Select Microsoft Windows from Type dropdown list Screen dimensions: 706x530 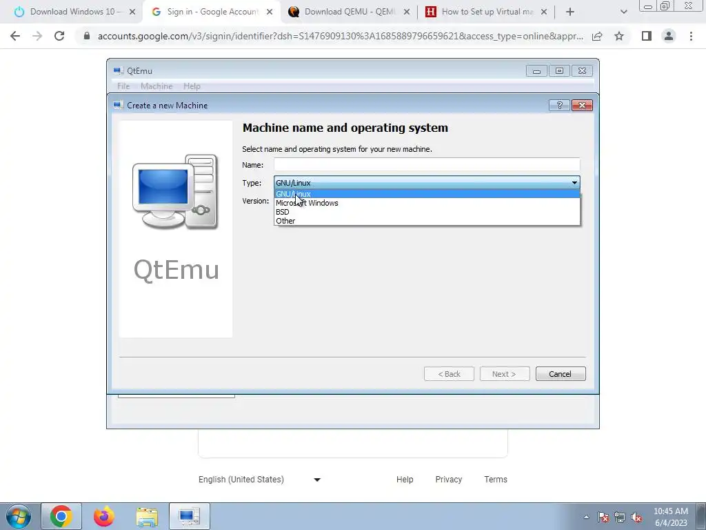pos(427,203)
